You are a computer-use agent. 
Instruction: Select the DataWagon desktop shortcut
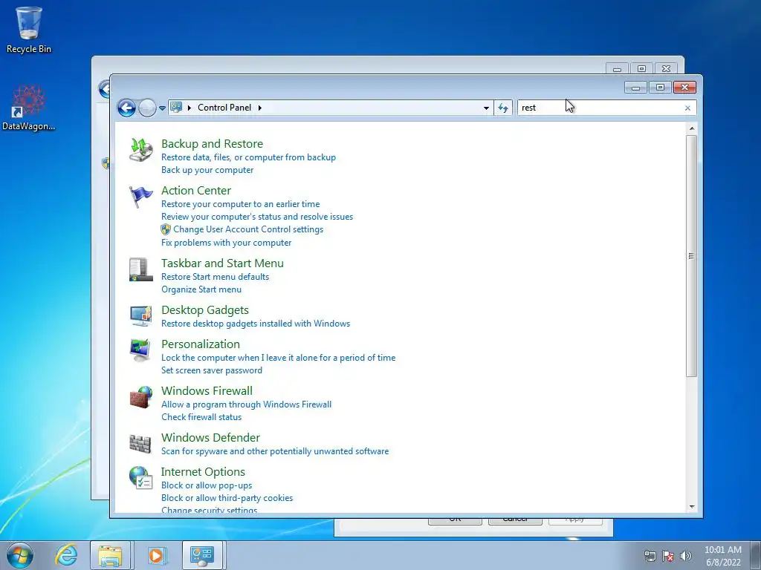coord(29,108)
